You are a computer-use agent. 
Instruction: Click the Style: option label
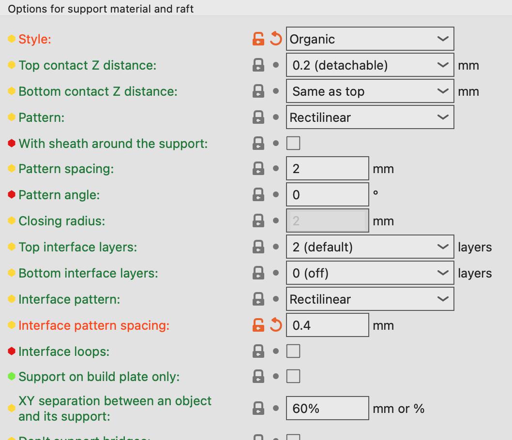pyautogui.click(x=35, y=39)
